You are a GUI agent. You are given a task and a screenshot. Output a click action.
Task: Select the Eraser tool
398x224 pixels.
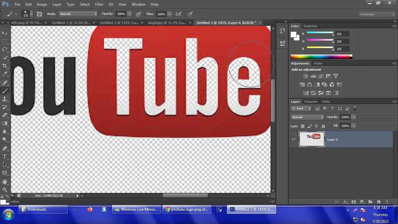click(x=5, y=115)
